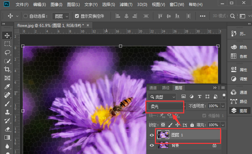Open the 颜色 panel button
Viewport: 252px width, 154px height.
(239, 47)
